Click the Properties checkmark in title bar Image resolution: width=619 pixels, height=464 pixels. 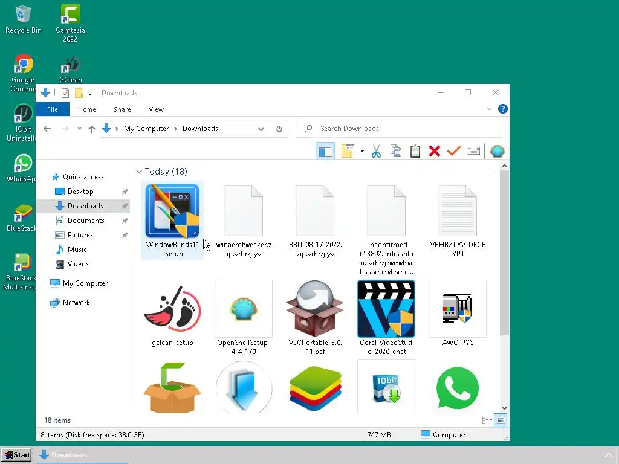[65, 92]
